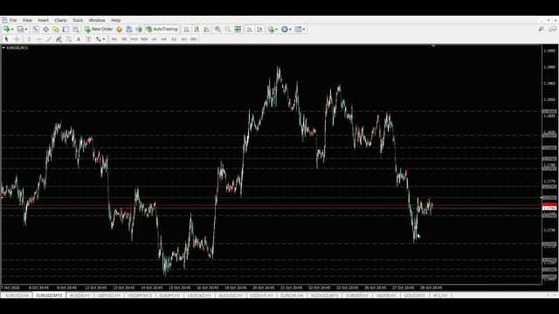Open the Profiles icon in toolbar
The width and height of the screenshot is (559, 314).
coord(20,29)
